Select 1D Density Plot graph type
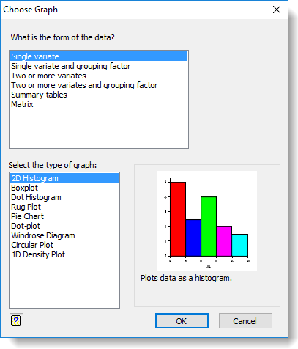The image size is (298, 349). pos(64,254)
